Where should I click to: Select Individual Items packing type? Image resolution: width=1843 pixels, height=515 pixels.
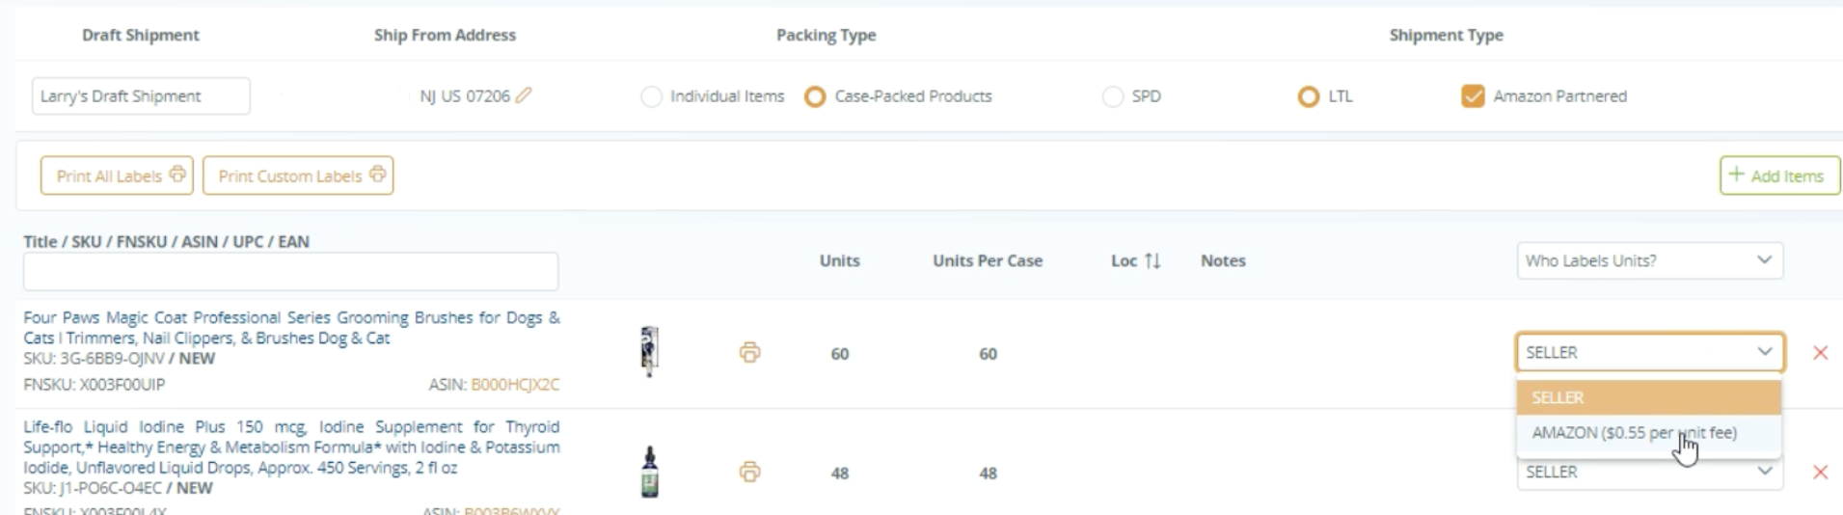click(652, 96)
